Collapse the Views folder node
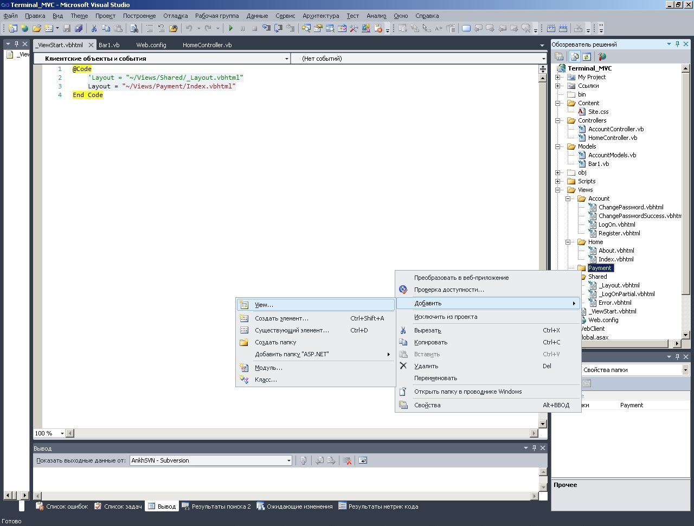This screenshot has width=694, height=526. point(557,190)
